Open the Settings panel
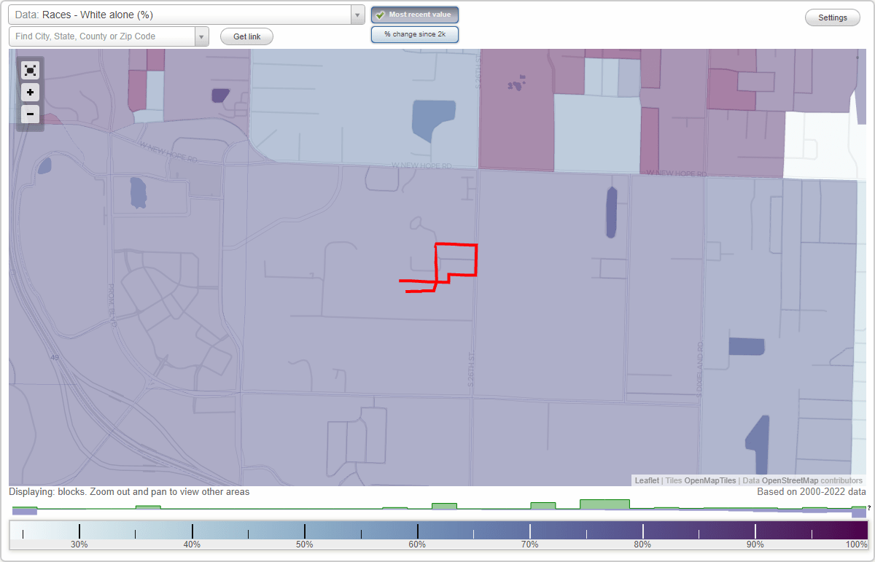This screenshot has height=562, width=875. pyautogui.click(x=832, y=17)
